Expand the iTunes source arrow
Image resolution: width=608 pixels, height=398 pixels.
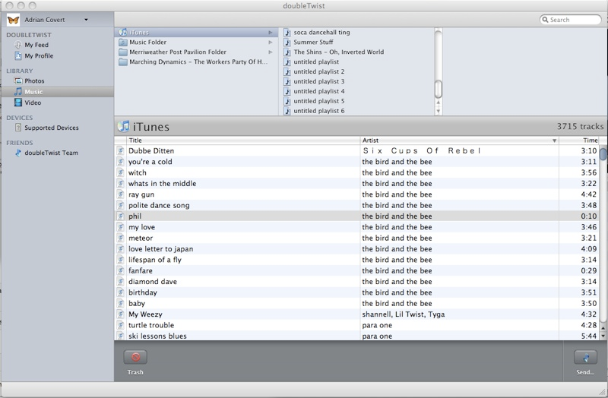click(271, 33)
